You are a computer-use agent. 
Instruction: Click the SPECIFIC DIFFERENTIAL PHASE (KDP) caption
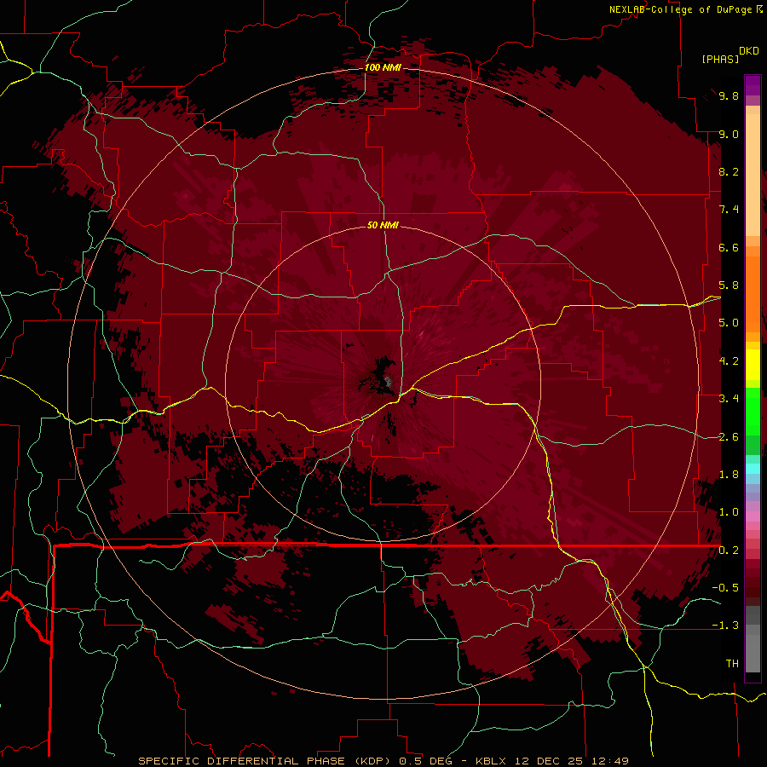click(267, 761)
